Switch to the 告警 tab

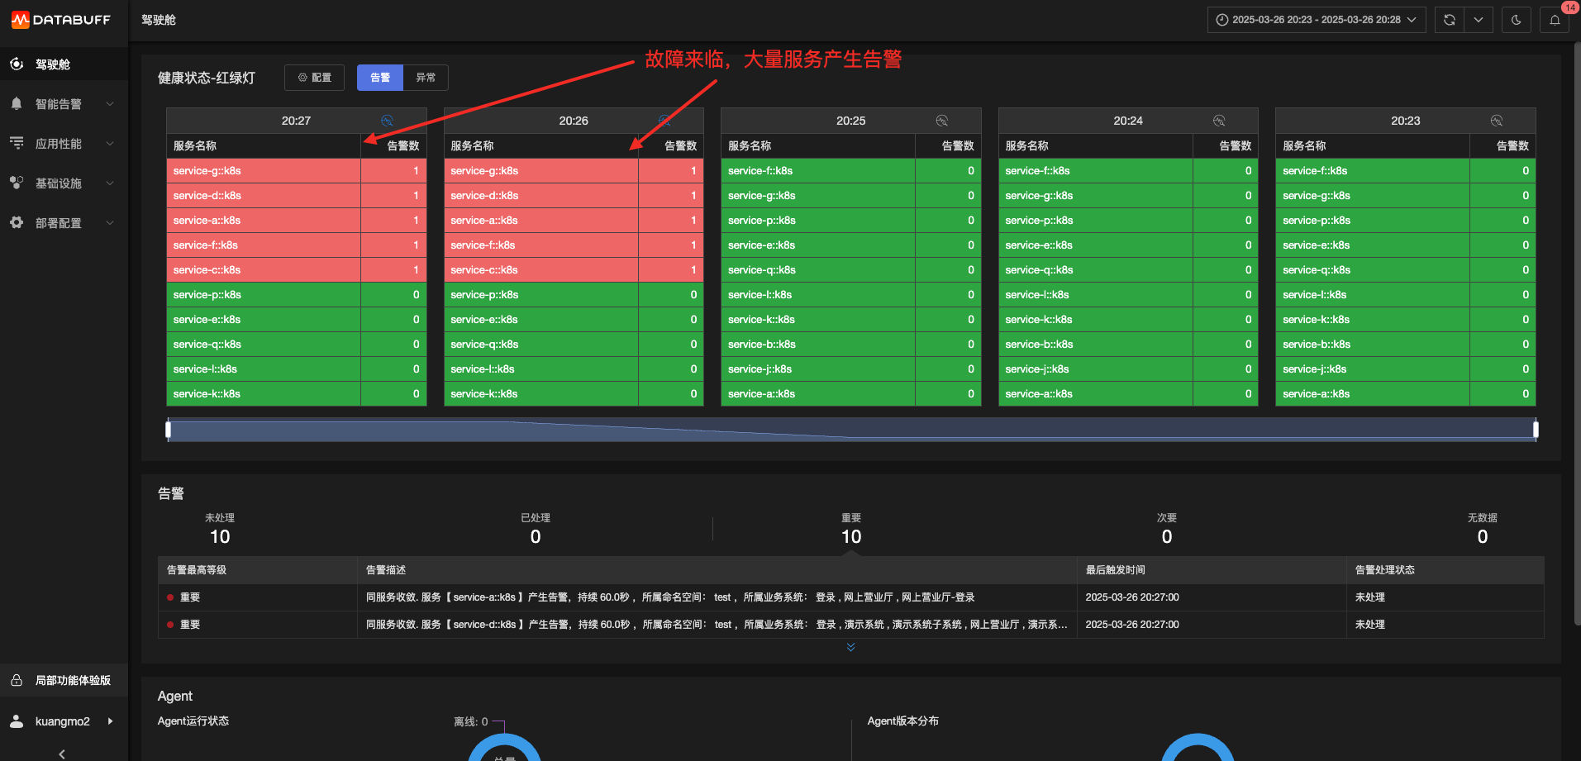380,78
